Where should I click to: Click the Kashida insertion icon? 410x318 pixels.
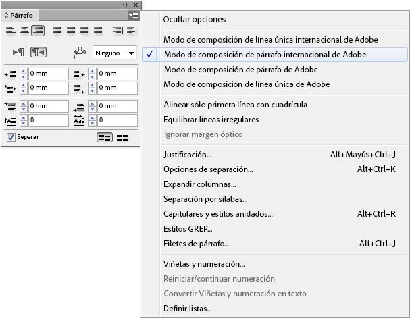pyautogui.click(x=80, y=53)
